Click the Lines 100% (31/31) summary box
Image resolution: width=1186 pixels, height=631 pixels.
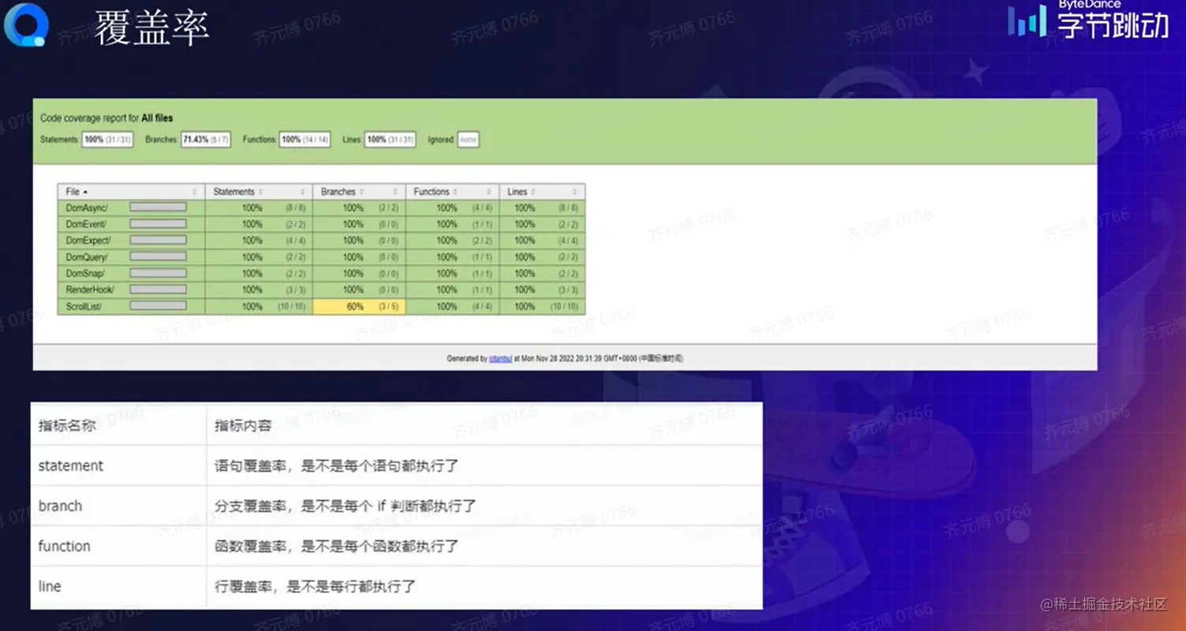coord(390,140)
